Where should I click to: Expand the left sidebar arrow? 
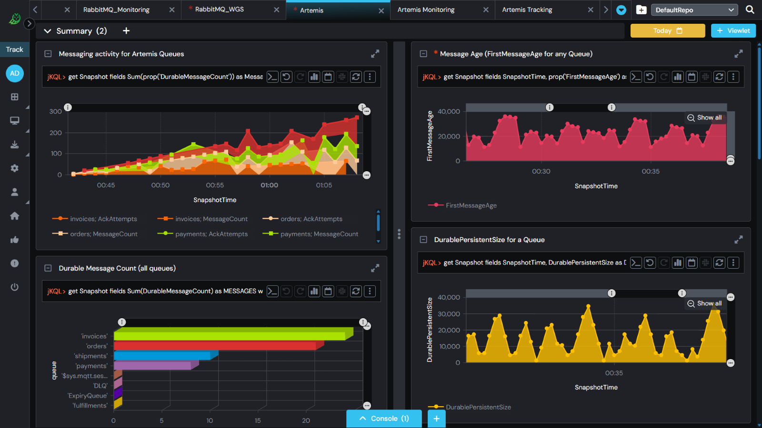point(29,23)
